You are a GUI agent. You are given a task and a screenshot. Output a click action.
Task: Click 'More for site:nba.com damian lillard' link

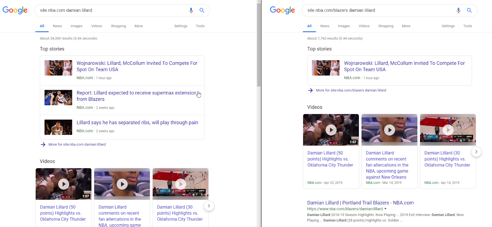(x=77, y=145)
